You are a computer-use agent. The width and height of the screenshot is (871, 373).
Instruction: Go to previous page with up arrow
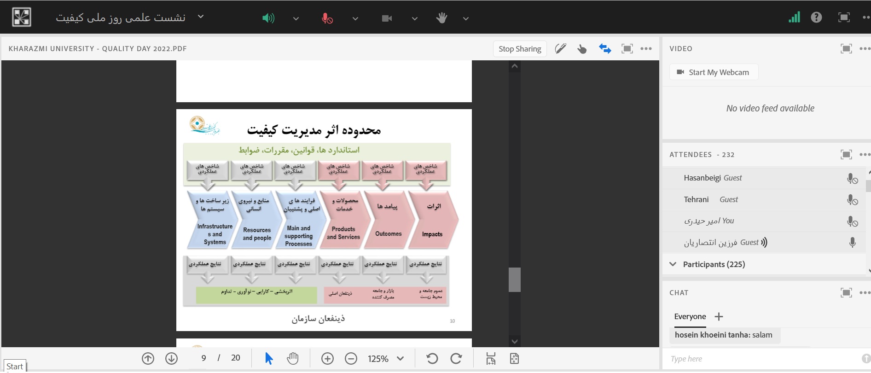148,358
